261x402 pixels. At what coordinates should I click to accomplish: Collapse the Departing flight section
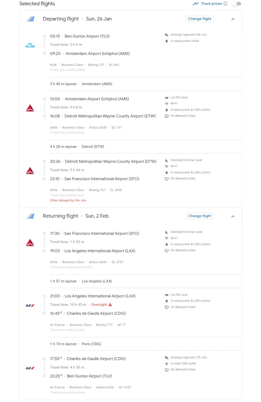pyautogui.click(x=233, y=19)
